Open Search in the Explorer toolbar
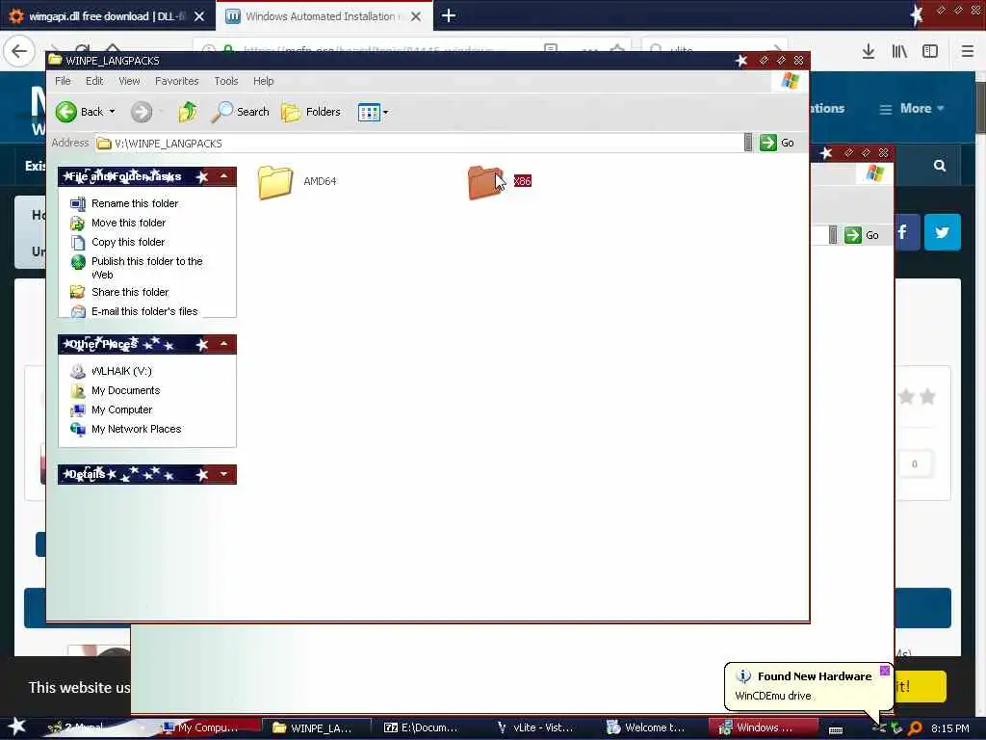 (x=240, y=112)
